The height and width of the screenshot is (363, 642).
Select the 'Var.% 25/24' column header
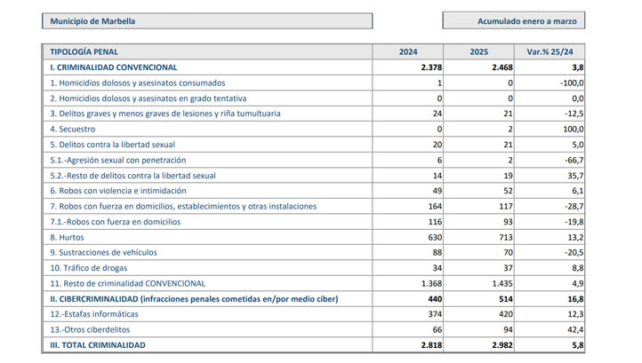tap(550, 51)
